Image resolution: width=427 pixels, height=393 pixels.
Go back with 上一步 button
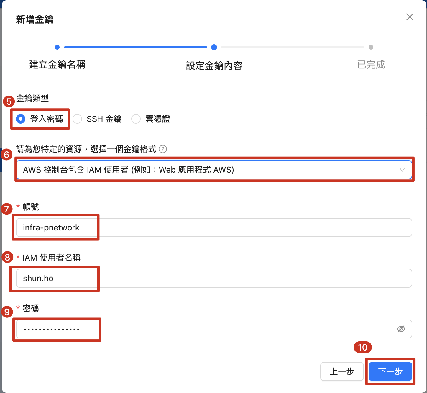click(x=342, y=371)
